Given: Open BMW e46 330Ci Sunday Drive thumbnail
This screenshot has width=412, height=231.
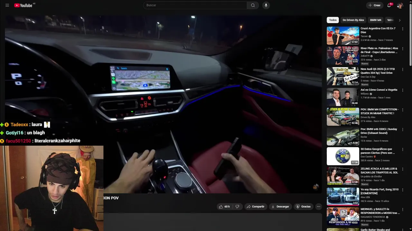Looking at the screenshot, I should coord(343,136).
